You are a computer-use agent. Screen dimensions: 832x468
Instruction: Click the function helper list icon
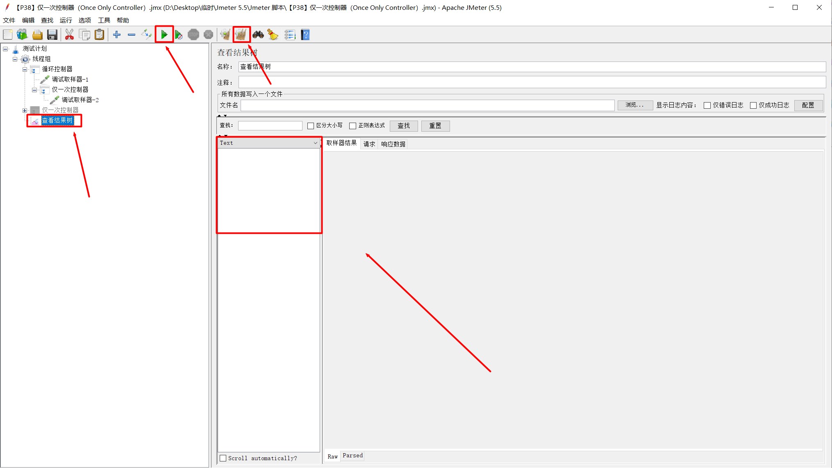pos(290,35)
